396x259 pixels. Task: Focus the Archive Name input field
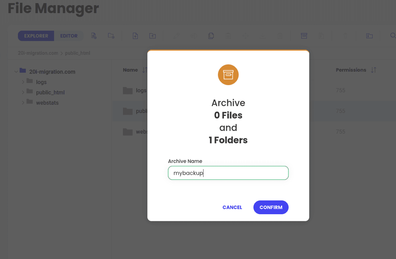click(228, 173)
